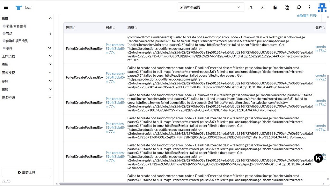Click the 事件 folder icon in the sidebar
330x186 pixels.
pos(4,48)
